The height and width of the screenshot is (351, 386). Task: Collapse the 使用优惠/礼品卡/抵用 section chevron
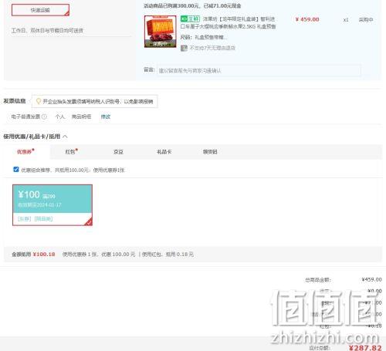coord(66,137)
